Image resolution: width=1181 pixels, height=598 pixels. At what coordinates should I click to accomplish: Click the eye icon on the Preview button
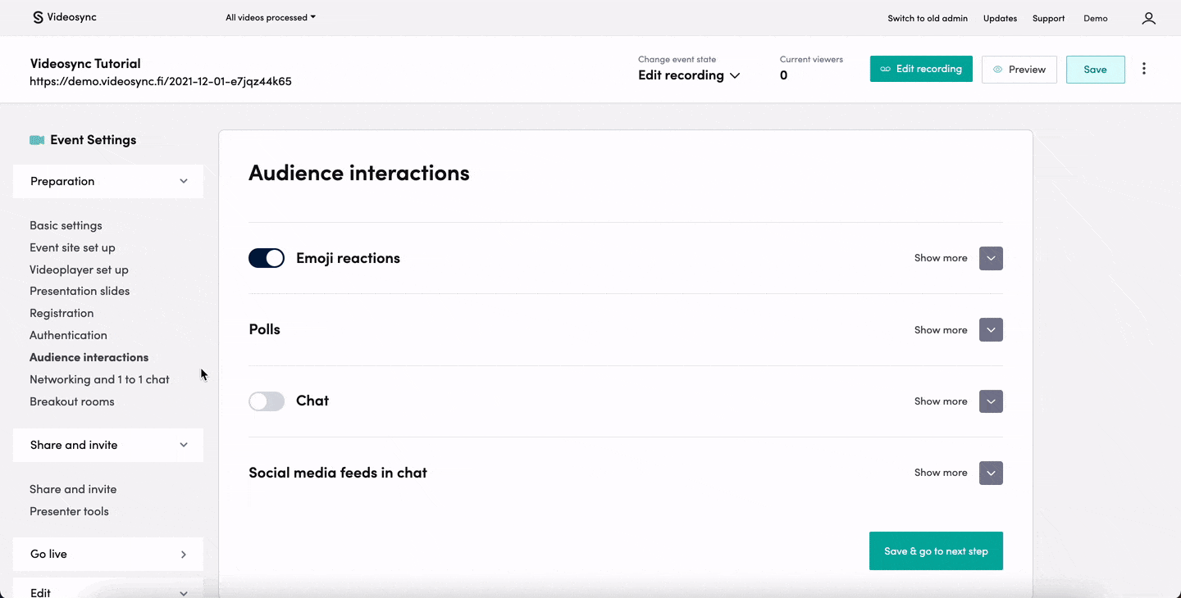[x=996, y=69]
